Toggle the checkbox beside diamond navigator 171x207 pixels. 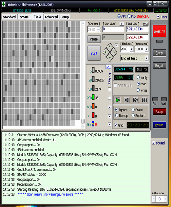point(117,45)
